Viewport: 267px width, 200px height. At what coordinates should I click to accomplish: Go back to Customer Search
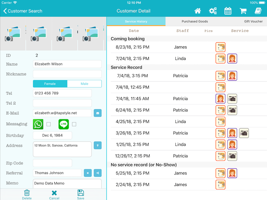point(23,11)
